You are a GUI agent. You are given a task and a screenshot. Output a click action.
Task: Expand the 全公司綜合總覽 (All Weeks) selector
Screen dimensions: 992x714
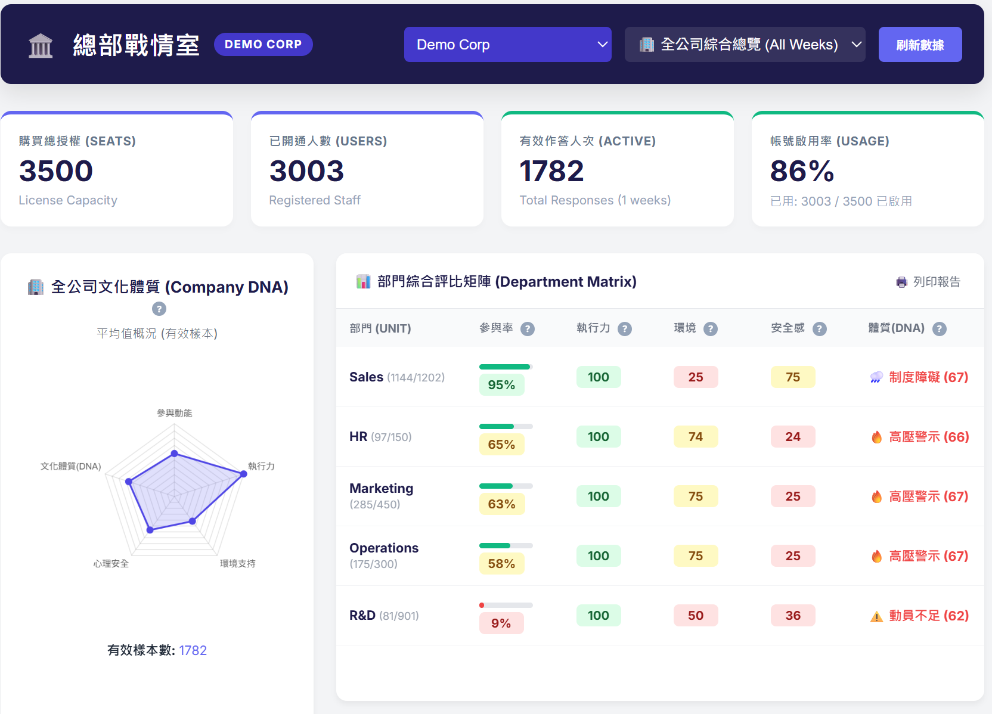745,45
